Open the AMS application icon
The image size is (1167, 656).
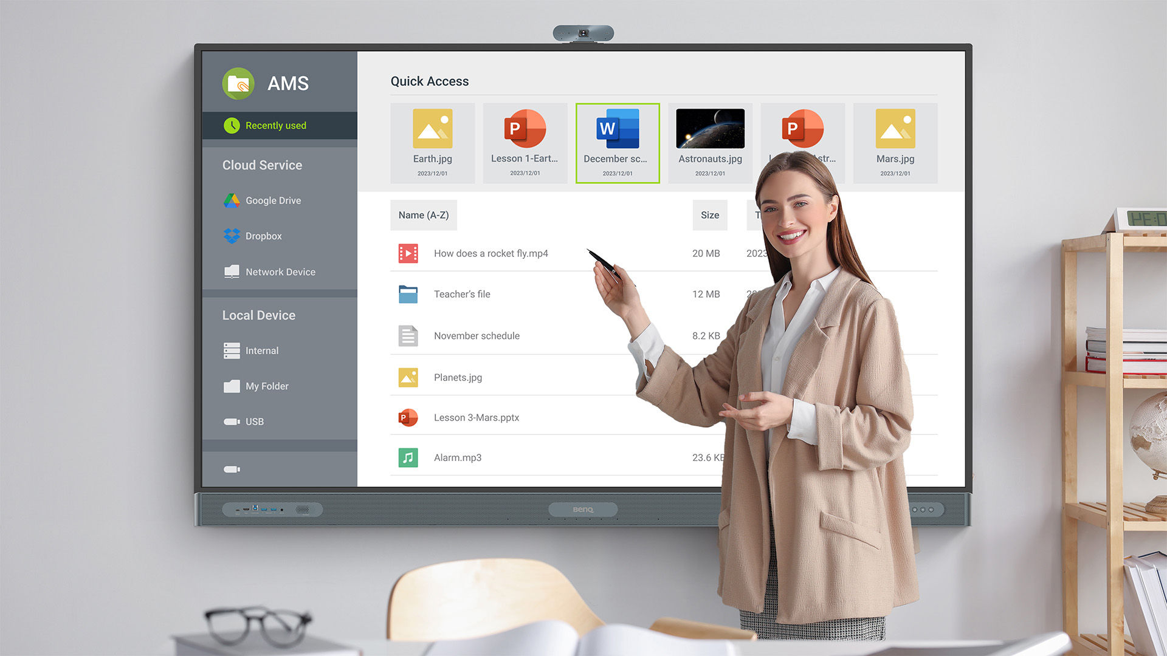point(236,83)
